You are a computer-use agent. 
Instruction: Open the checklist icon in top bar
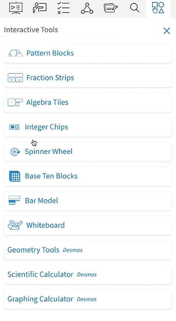[x=63, y=8]
